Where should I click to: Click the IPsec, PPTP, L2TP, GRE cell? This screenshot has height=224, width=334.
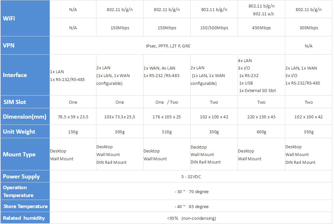[167, 46]
